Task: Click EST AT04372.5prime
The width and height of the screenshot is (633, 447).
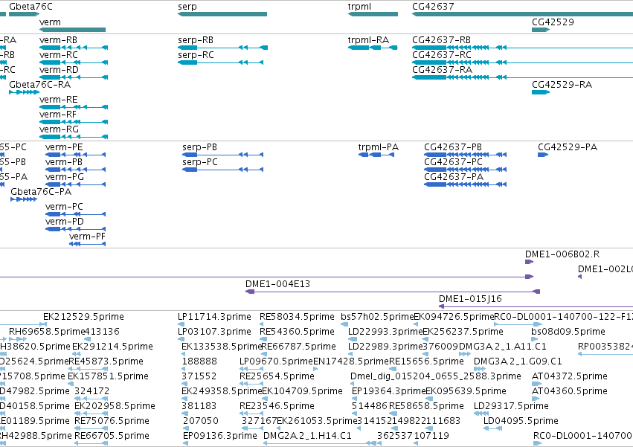Action: tap(570, 376)
